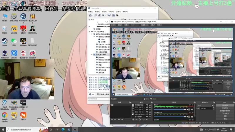The height and width of the screenshot is (132, 235).
Task: Open the Kugou music blue K icon
Action: 14,54
